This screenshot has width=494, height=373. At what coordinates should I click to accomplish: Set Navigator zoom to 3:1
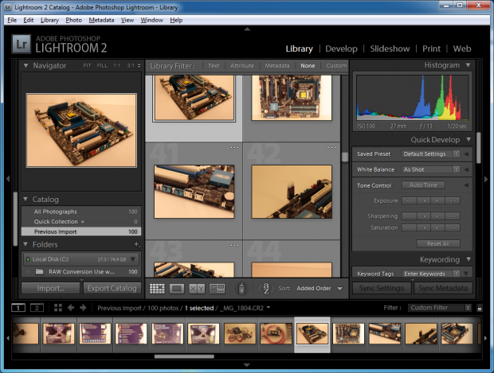[x=131, y=65]
